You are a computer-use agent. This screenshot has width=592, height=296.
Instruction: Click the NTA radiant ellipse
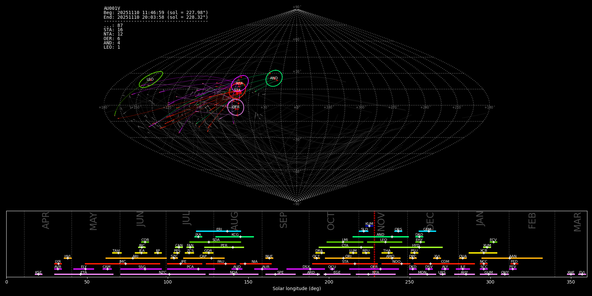coord(240,84)
